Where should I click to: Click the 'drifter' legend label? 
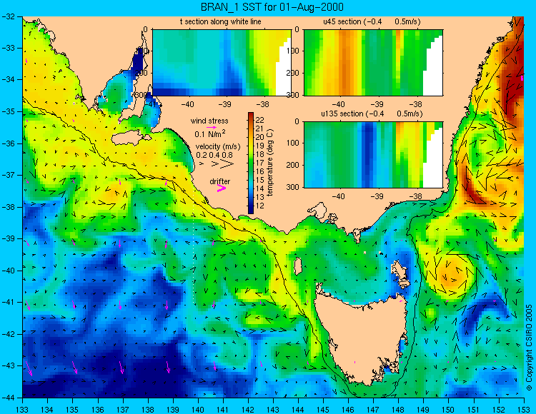click(x=220, y=181)
